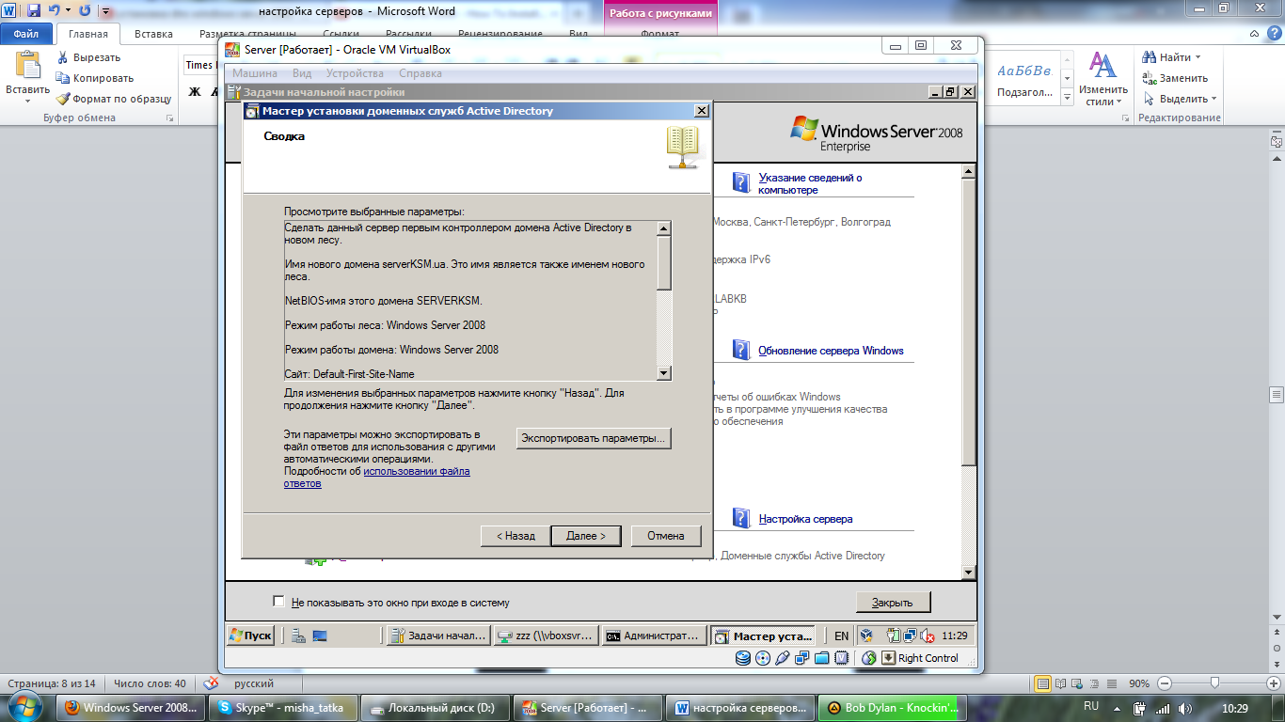Select Формат по образцу format painter

pyautogui.click(x=114, y=99)
